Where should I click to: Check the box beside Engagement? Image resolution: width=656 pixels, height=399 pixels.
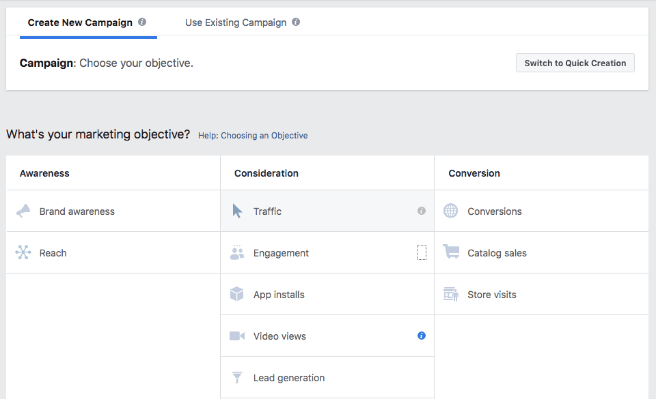point(422,252)
